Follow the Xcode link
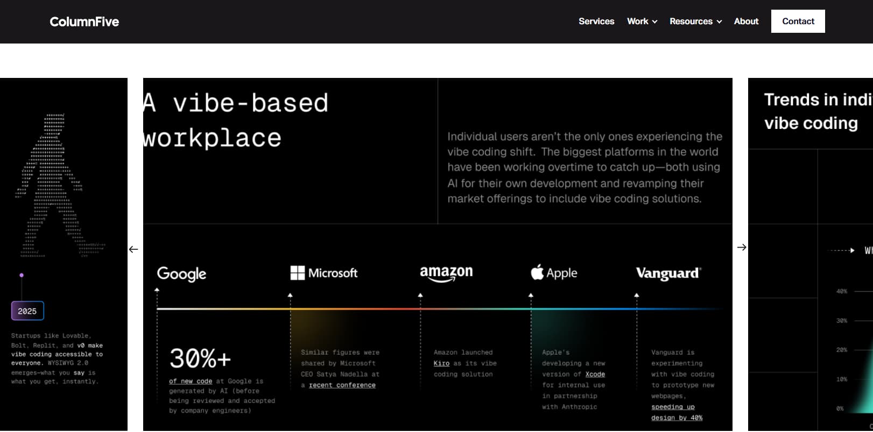This screenshot has width=873, height=432. point(595,374)
